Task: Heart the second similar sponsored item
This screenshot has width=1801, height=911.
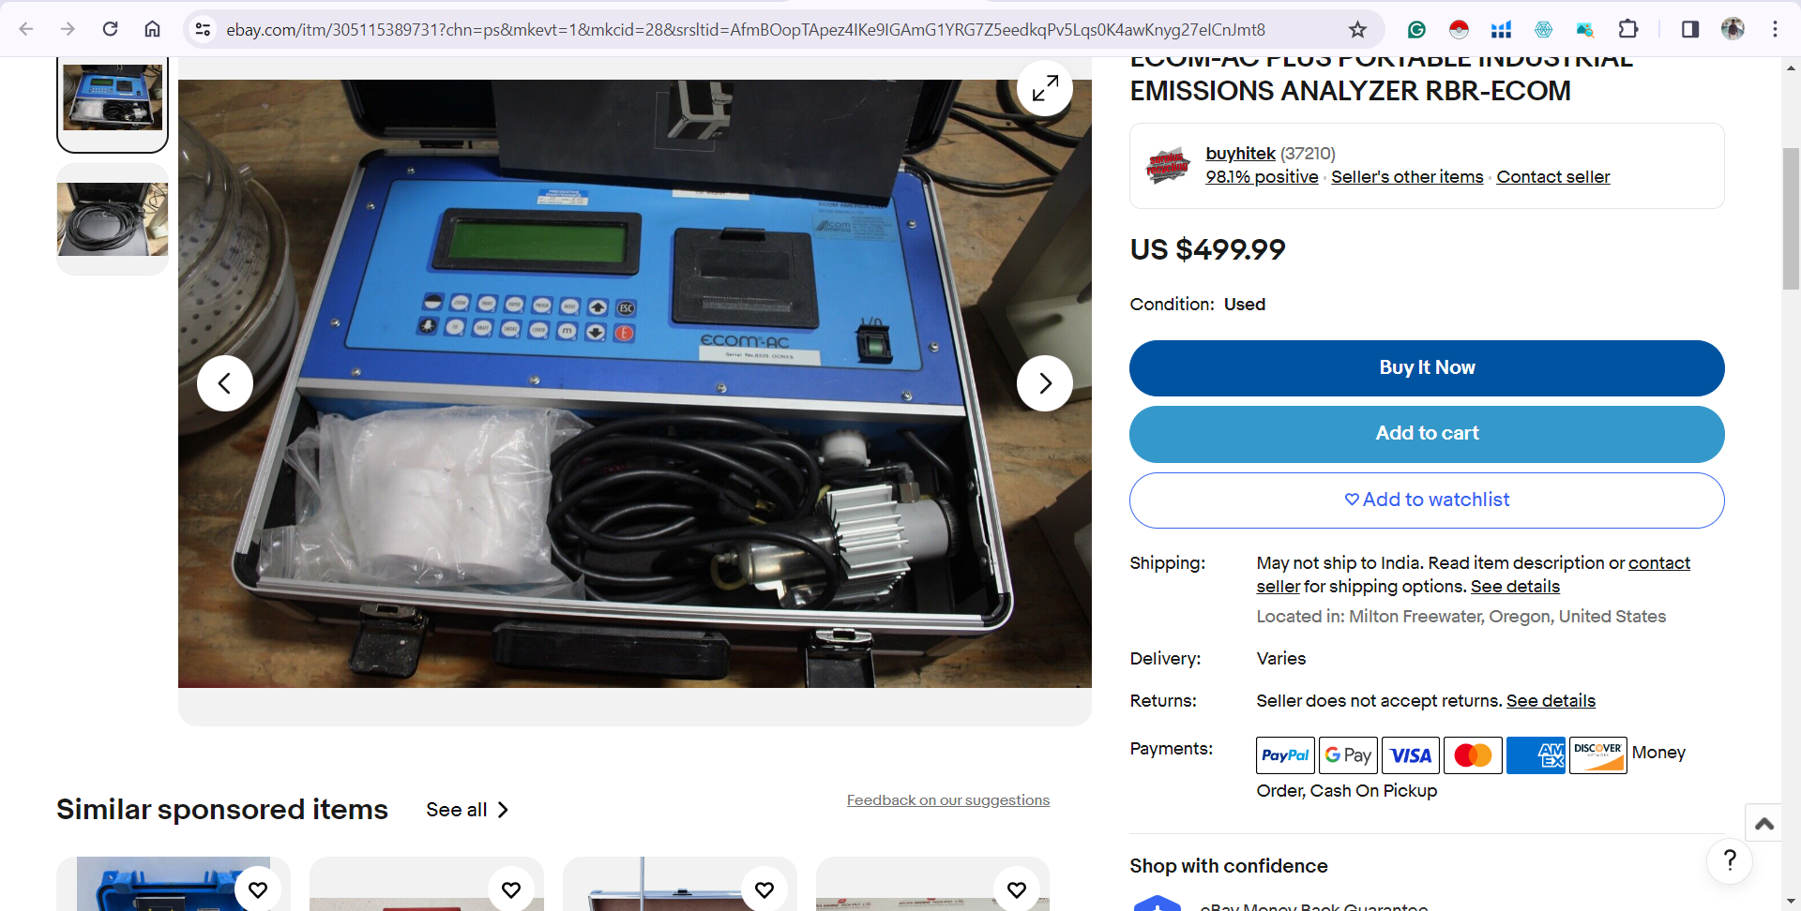Action: [x=511, y=889]
